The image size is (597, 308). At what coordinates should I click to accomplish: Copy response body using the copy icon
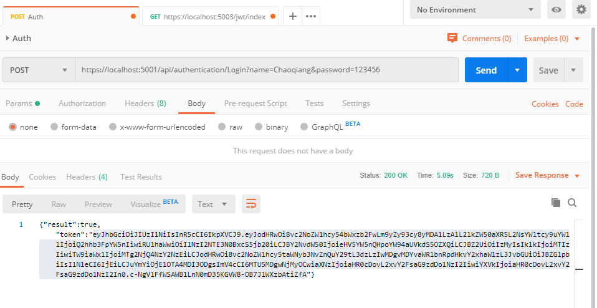(556, 203)
